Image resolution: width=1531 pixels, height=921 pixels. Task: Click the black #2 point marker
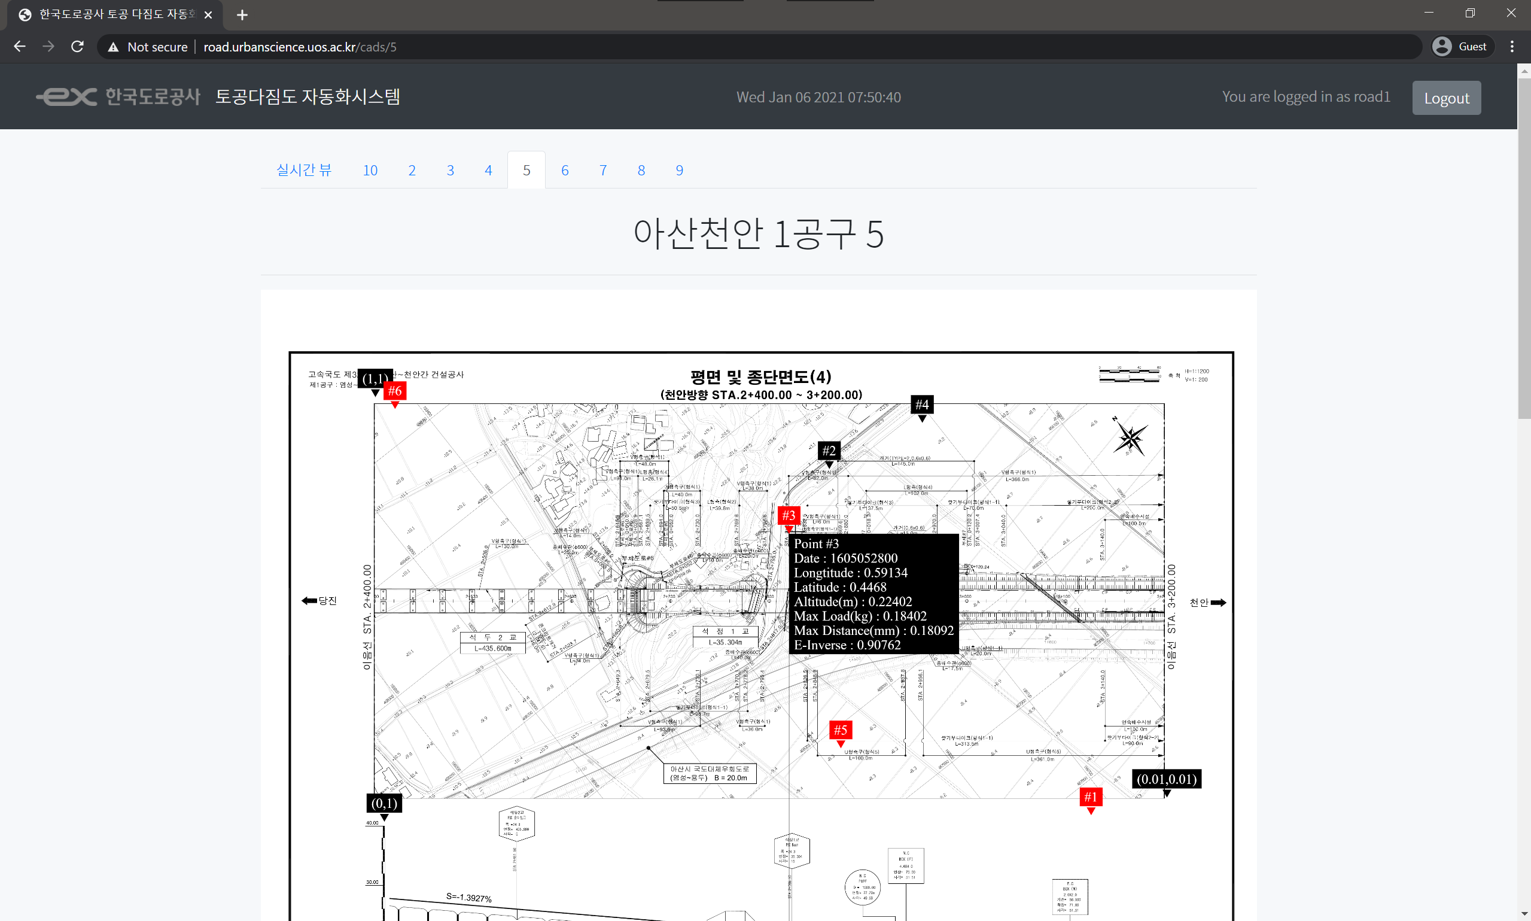pos(829,451)
